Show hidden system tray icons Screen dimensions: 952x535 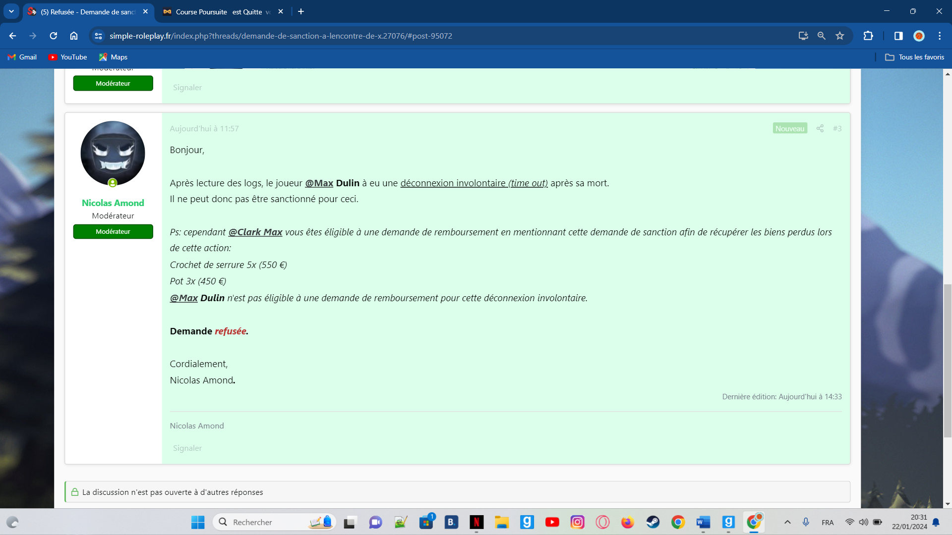(x=787, y=522)
